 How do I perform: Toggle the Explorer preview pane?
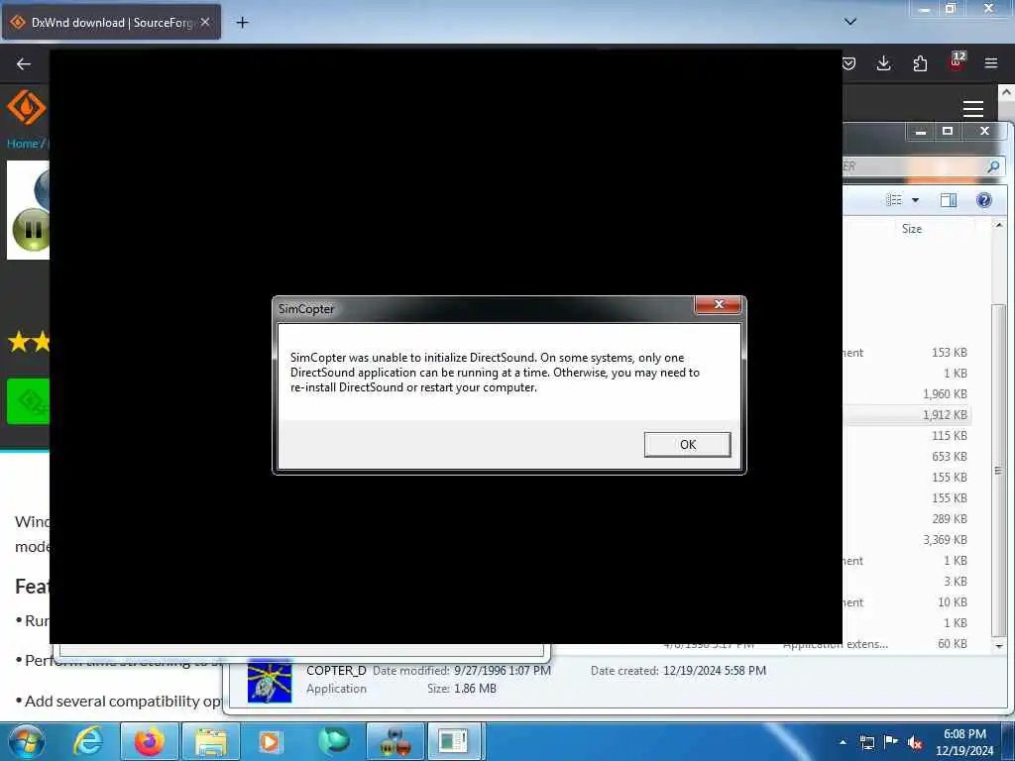pyautogui.click(x=949, y=200)
